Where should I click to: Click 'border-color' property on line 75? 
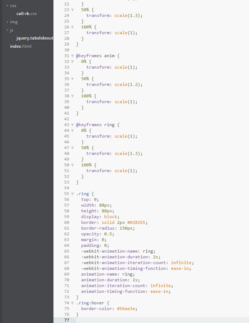pyautogui.click(x=97, y=309)
